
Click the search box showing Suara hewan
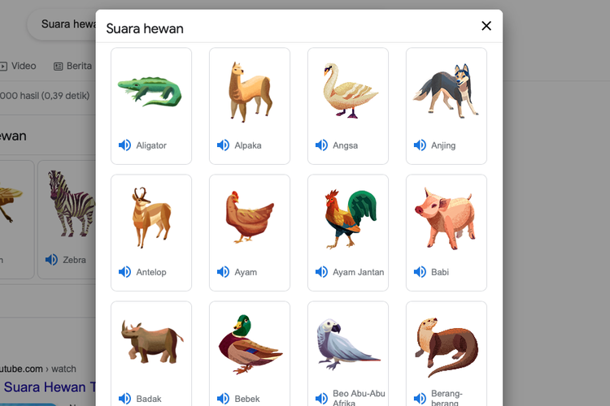pyautogui.click(x=63, y=24)
